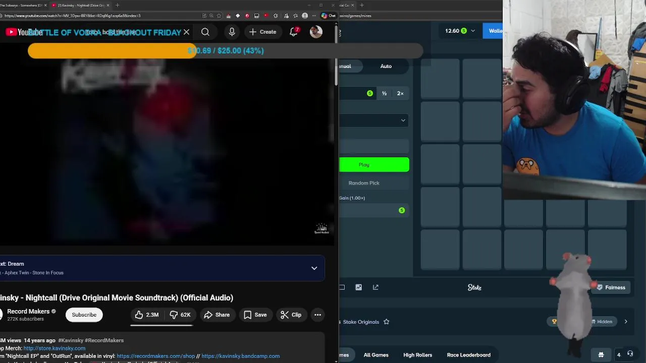Image resolution: width=646 pixels, height=363 pixels.
Task: Select Auto tab in Stake Mines
Action: coord(386,66)
